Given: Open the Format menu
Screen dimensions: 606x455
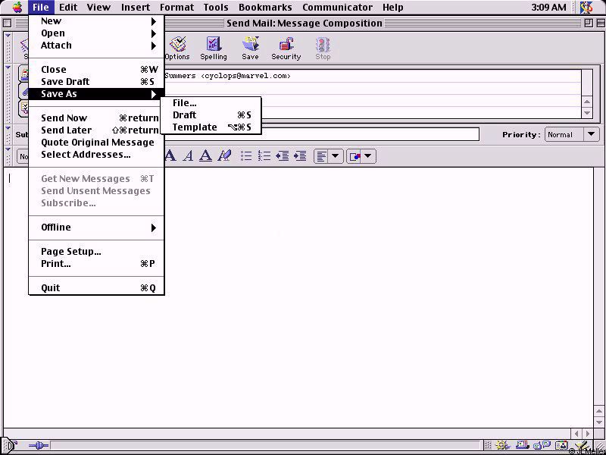Looking at the screenshot, I should (x=176, y=7).
